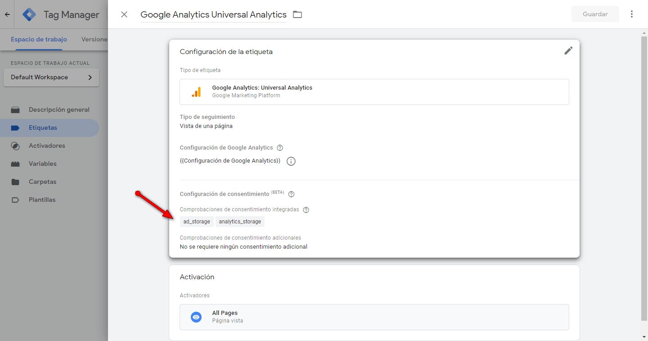The image size is (648, 341).
Task: Click the folder icon beside the tag name
Action: point(297,14)
